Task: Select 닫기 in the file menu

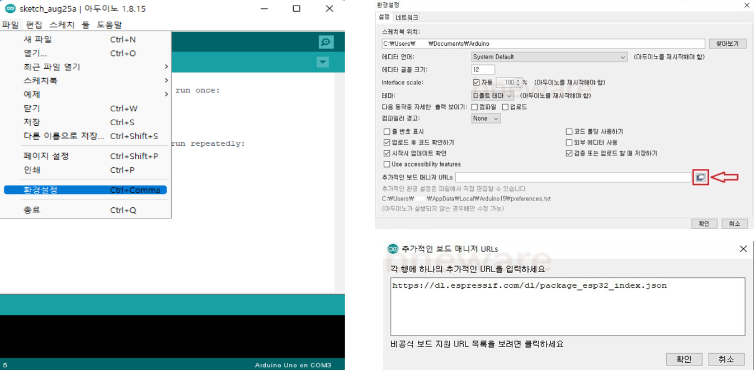Action: pos(85,108)
